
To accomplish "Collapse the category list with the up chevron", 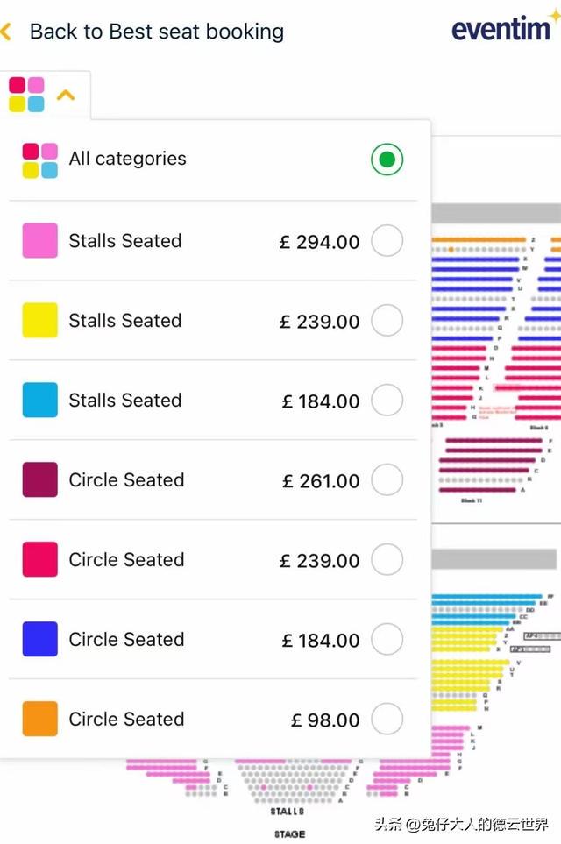I will click(66, 95).
